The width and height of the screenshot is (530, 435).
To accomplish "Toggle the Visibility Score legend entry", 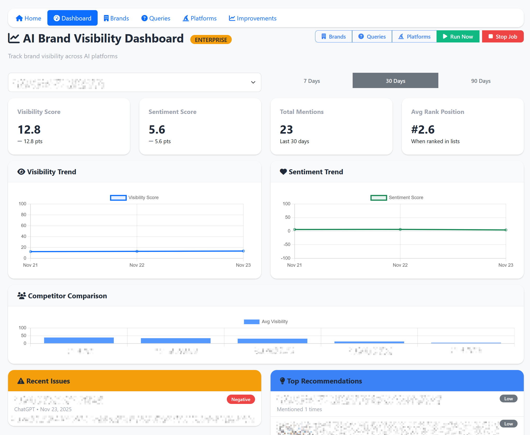I will (135, 197).
